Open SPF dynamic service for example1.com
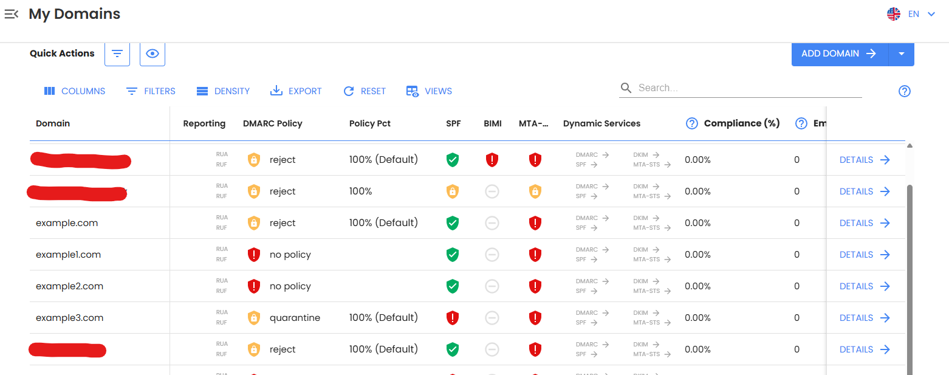 tap(586, 260)
